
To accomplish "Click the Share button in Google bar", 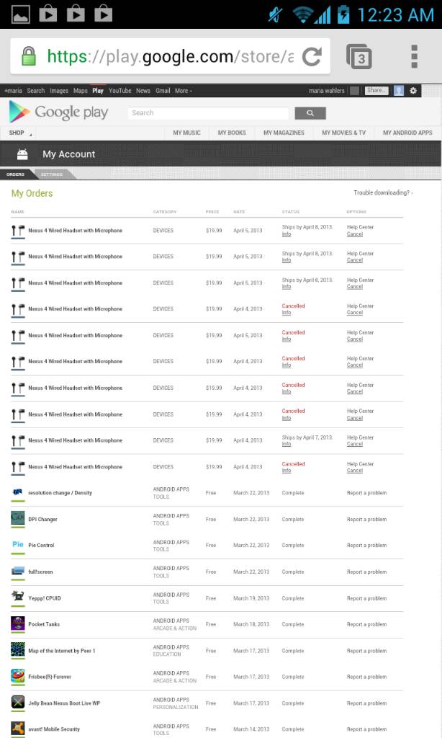I will coord(376,91).
